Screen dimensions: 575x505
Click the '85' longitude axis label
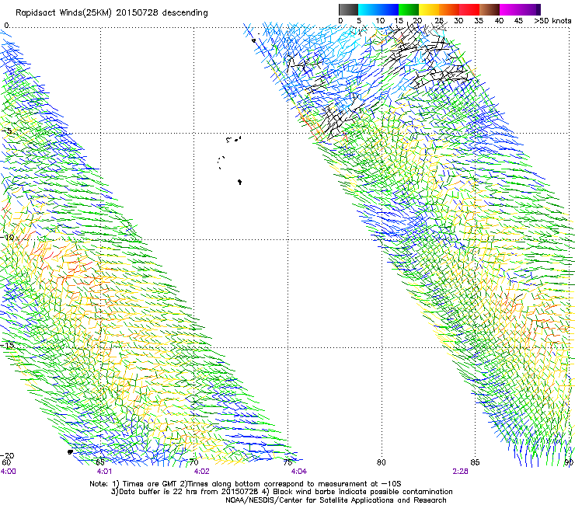475,462
